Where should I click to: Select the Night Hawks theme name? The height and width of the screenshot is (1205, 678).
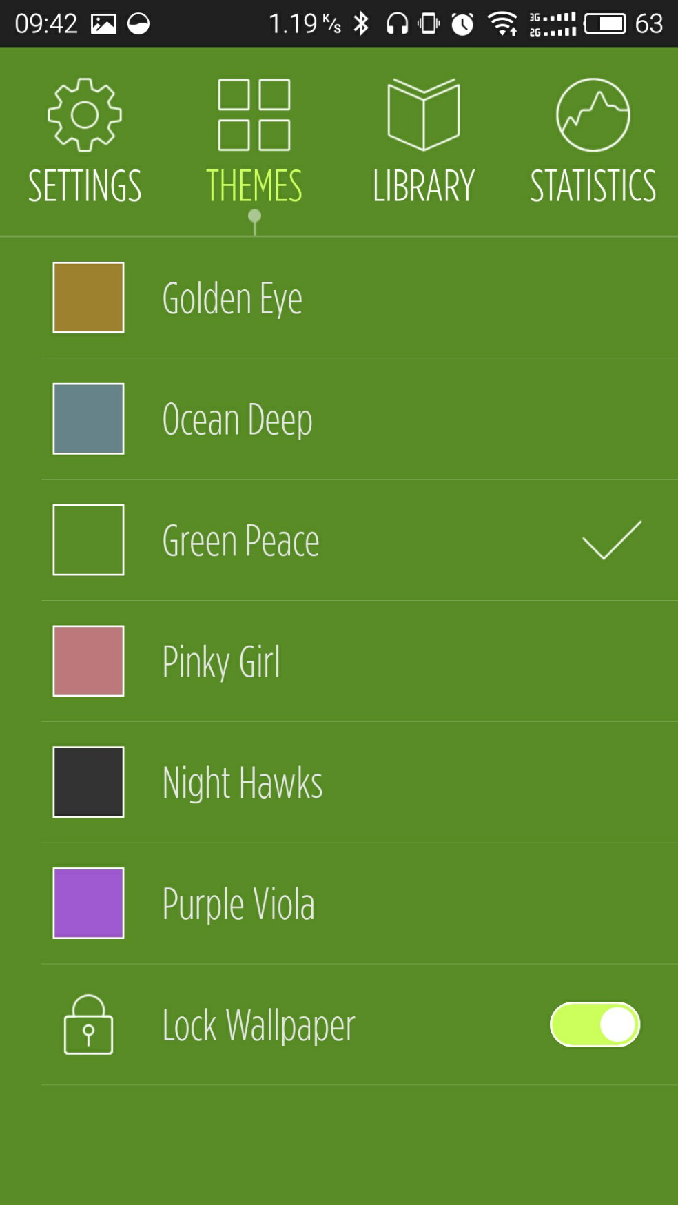tap(243, 783)
